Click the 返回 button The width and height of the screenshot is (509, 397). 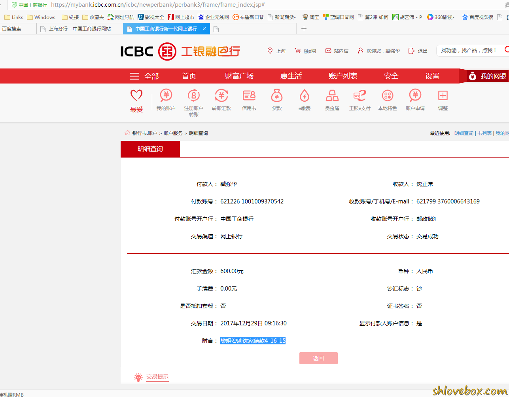pos(318,358)
